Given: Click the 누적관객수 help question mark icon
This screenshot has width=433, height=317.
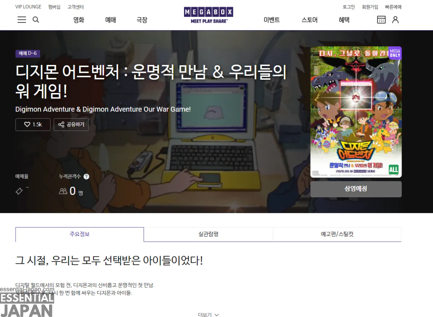Looking at the screenshot, I should 86,177.
